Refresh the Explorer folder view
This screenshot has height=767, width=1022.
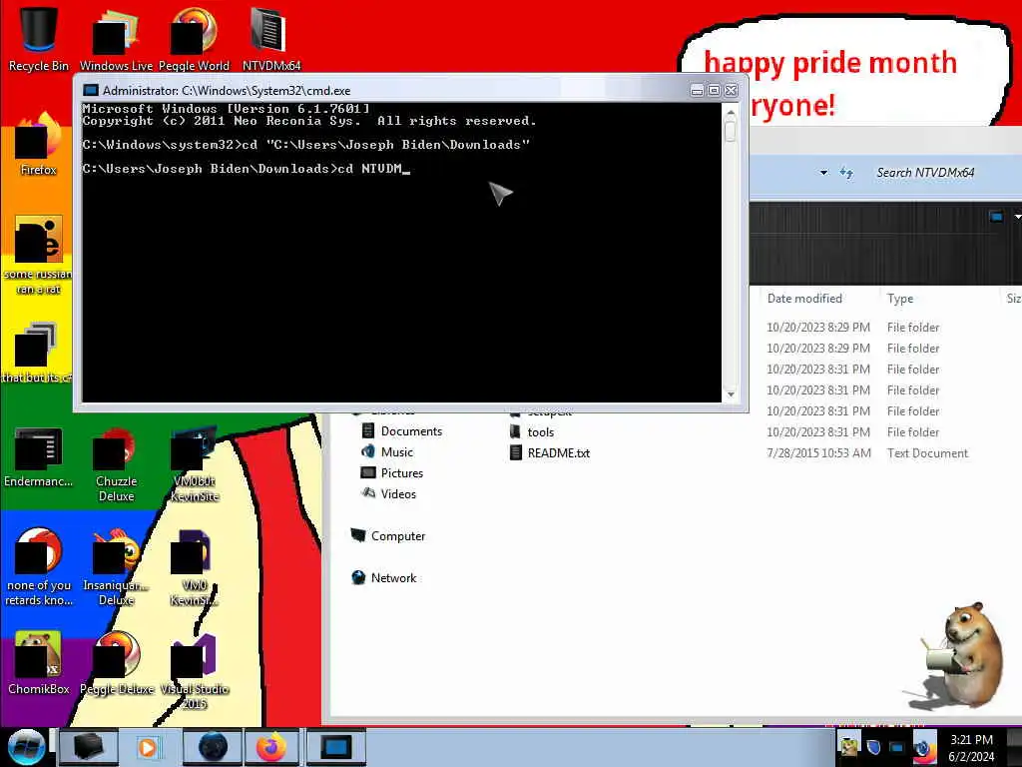coord(846,173)
